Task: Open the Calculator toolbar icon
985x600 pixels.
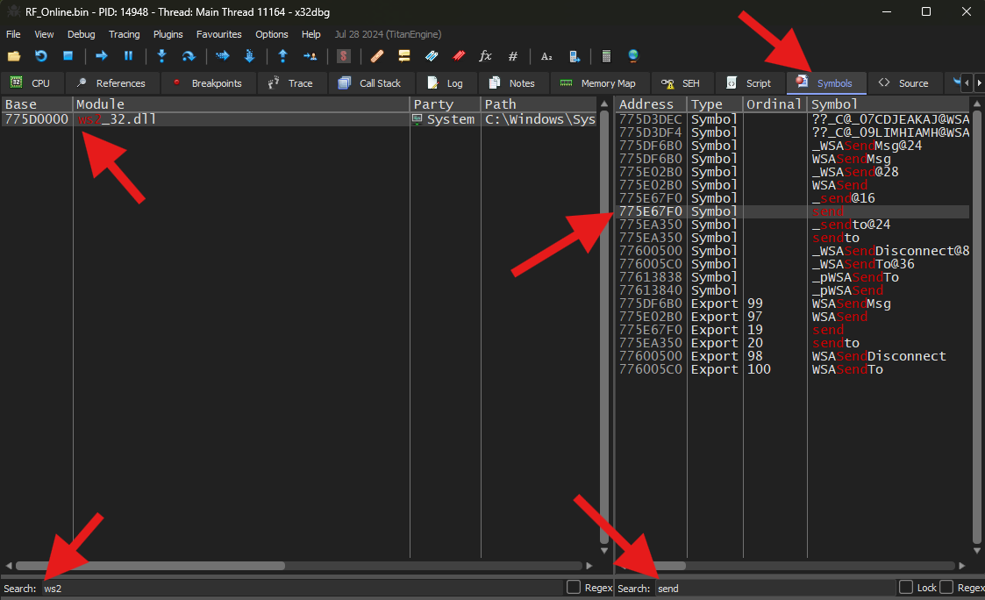Action: [x=606, y=56]
